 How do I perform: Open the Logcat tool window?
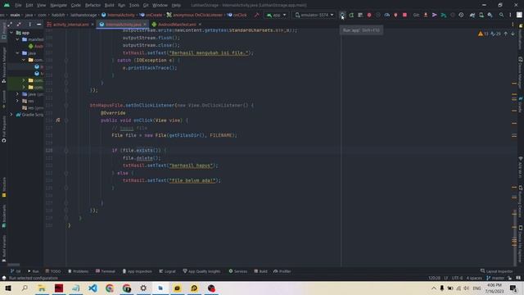point(167,271)
